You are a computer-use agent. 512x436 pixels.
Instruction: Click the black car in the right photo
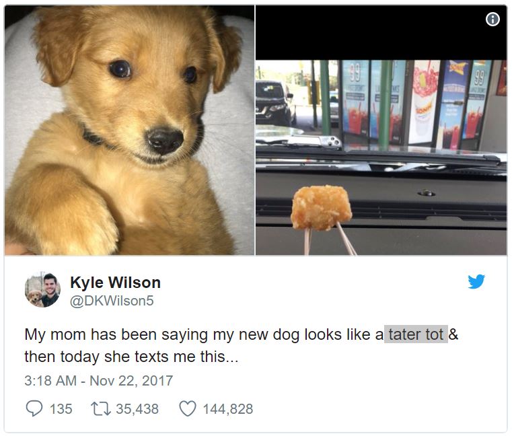[275, 103]
